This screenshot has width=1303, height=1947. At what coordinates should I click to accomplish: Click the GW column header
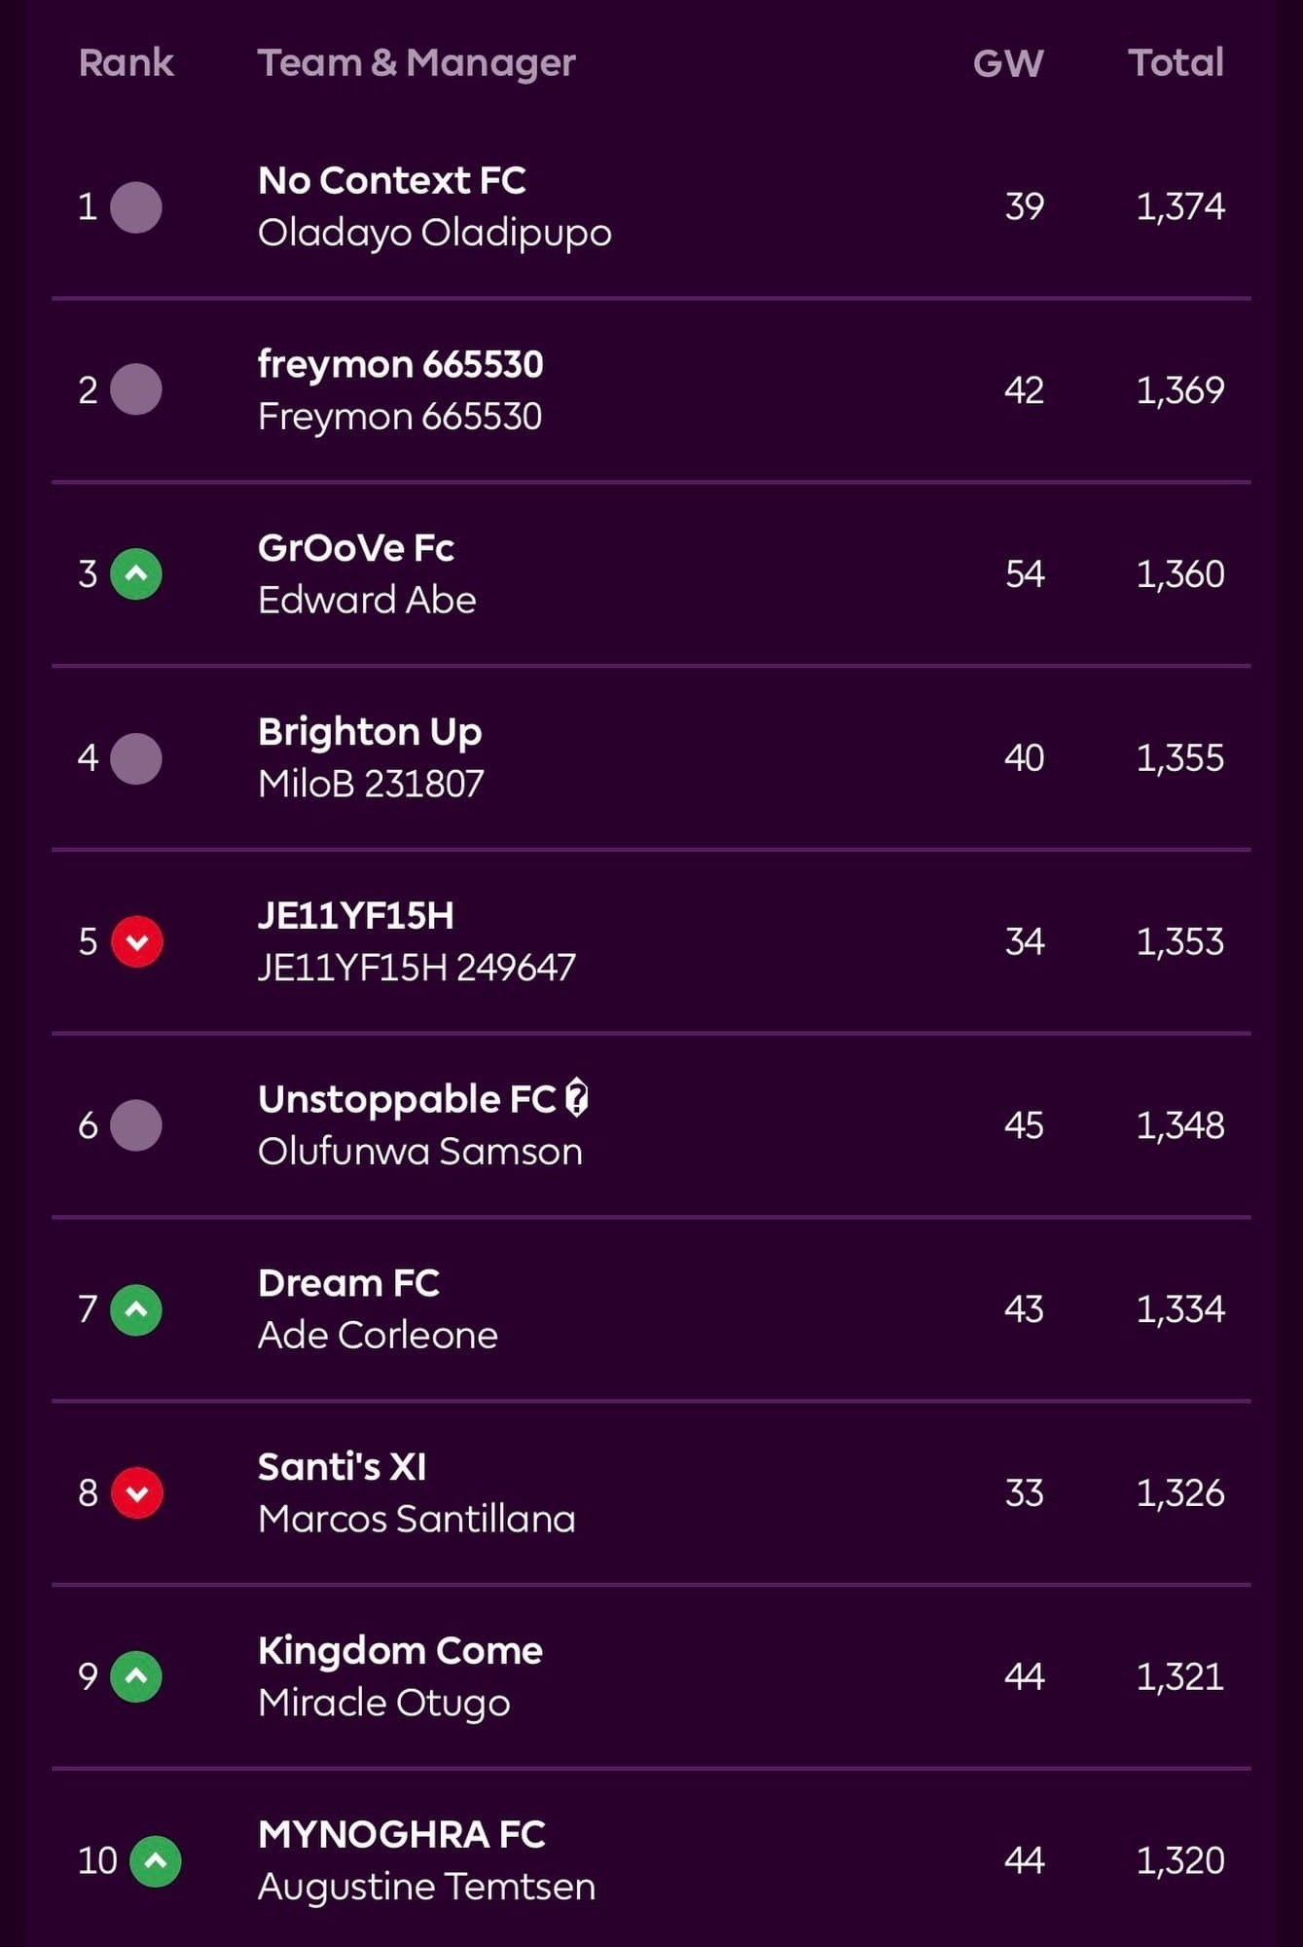tap(1007, 63)
